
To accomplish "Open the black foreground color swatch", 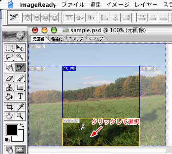I will [12, 130].
